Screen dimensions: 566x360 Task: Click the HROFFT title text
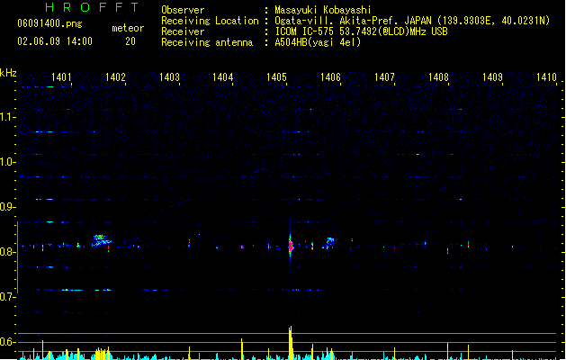(92, 7)
